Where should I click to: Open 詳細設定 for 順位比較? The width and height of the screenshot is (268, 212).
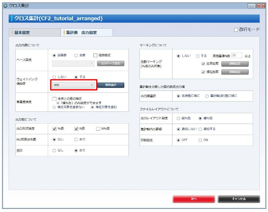tap(235, 72)
